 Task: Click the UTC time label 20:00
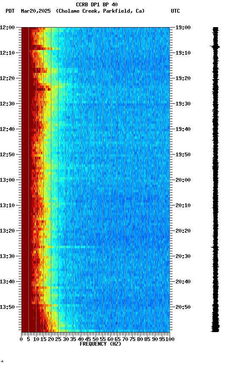coord(183,180)
